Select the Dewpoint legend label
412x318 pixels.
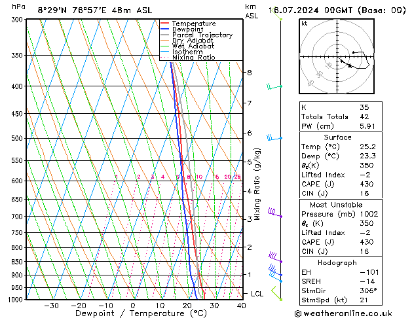click(x=187, y=29)
